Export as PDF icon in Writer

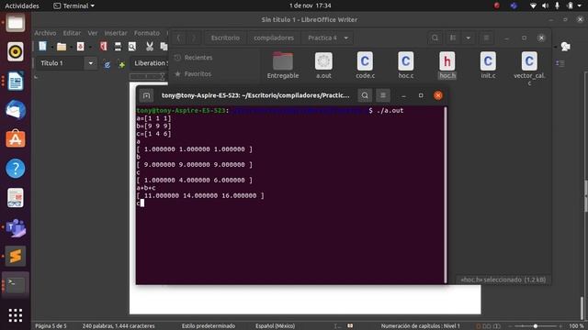click(104, 47)
